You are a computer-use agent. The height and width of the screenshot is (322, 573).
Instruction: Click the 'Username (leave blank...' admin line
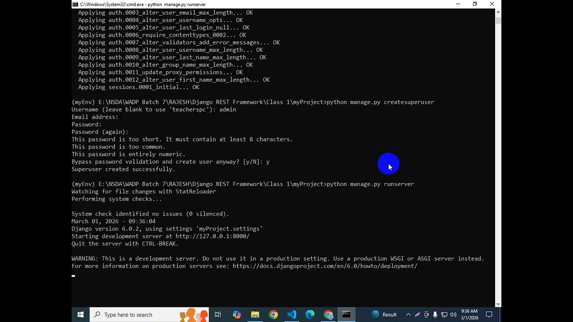(x=154, y=110)
